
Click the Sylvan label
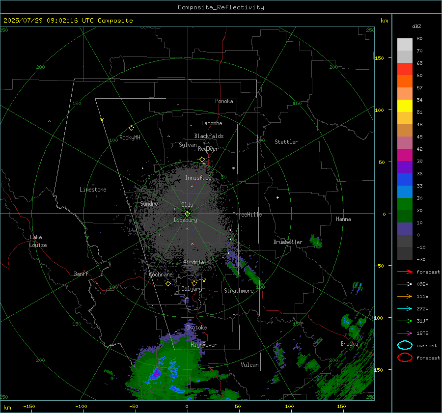188,145
